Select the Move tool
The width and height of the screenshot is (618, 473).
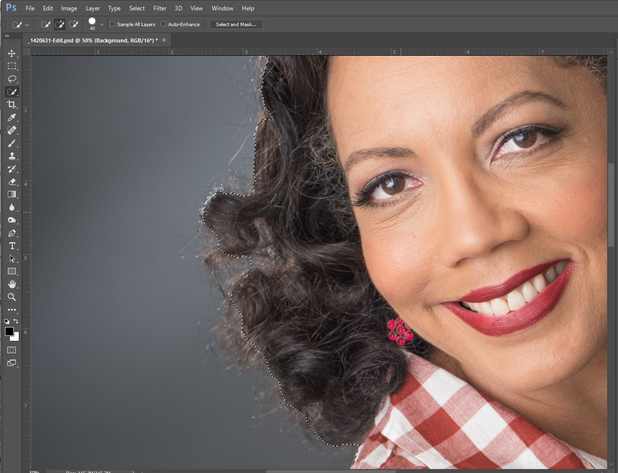[x=12, y=53]
